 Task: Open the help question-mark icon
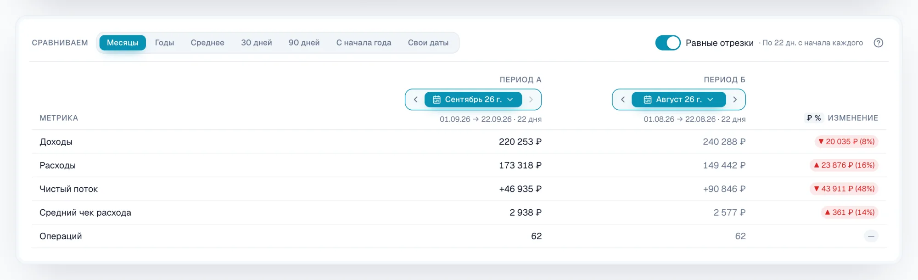[878, 43]
